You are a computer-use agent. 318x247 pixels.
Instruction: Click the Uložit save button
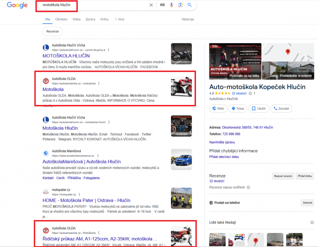tap(259, 109)
